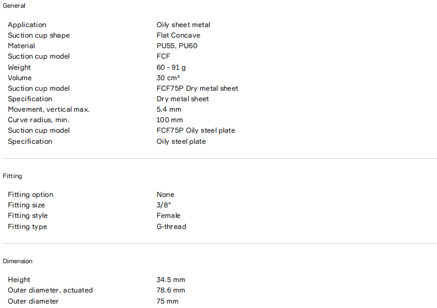Select the 'PU55, PU60' material value

(176, 46)
